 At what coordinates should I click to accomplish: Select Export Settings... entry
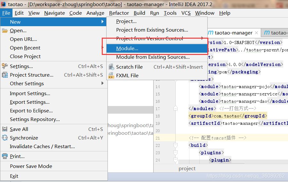54,102
